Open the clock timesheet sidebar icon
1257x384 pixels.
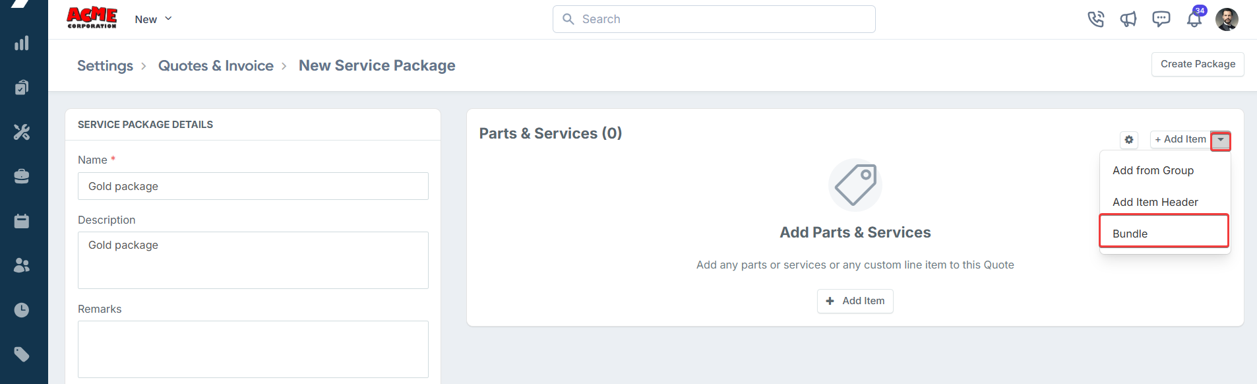(x=22, y=310)
